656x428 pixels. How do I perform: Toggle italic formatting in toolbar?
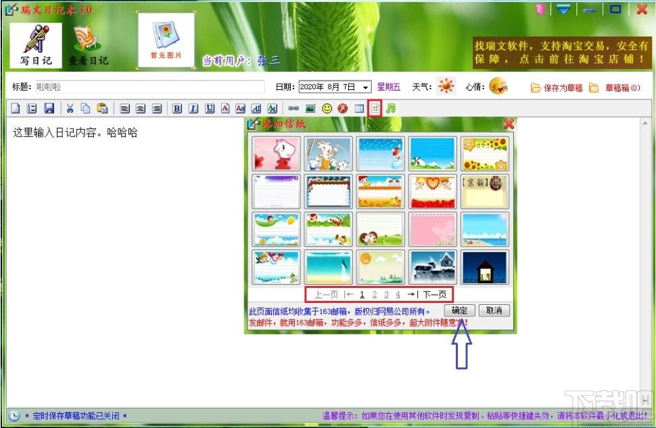tap(193, 108)
